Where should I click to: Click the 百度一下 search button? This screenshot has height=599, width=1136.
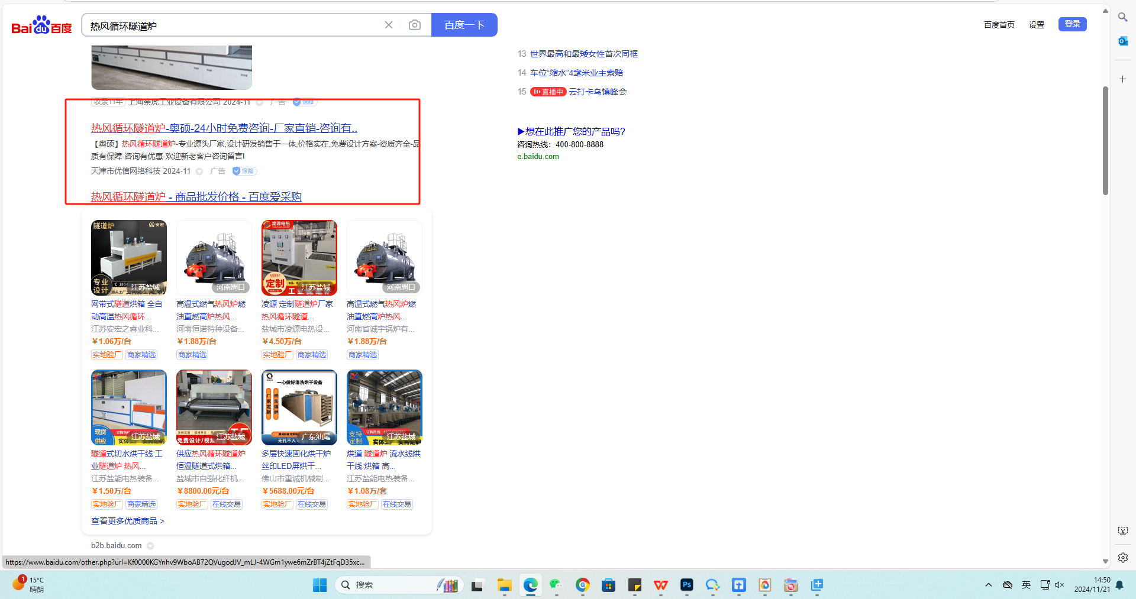click(464, 25)
